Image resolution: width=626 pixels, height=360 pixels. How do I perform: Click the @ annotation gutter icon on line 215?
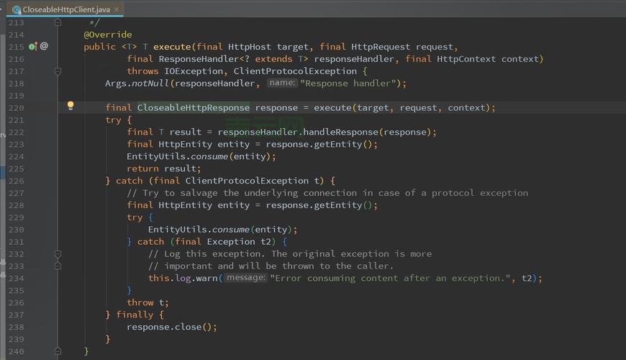(44, 46)
